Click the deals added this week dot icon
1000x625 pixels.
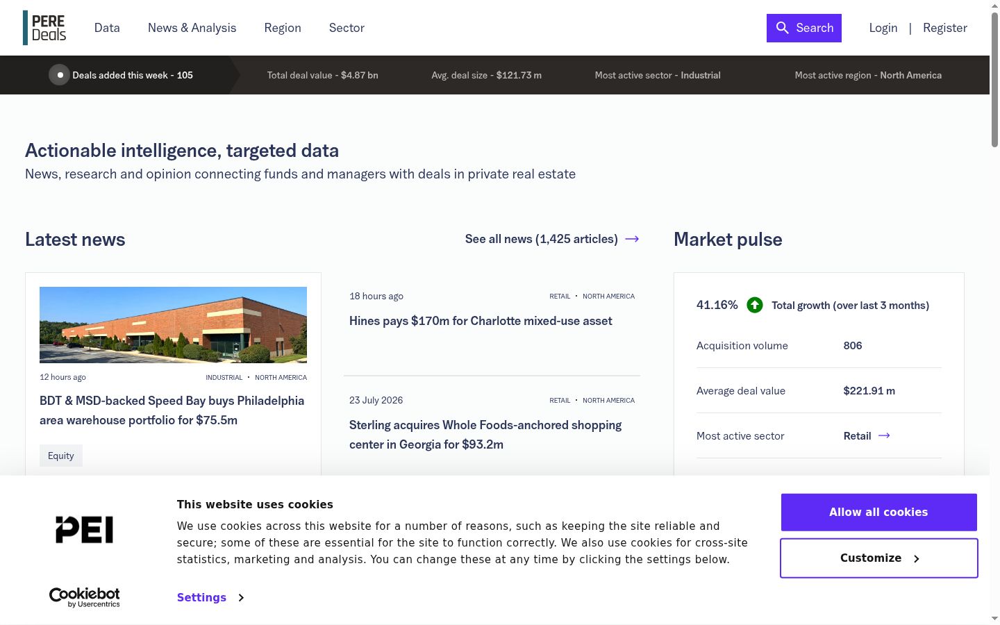[60, 75]
